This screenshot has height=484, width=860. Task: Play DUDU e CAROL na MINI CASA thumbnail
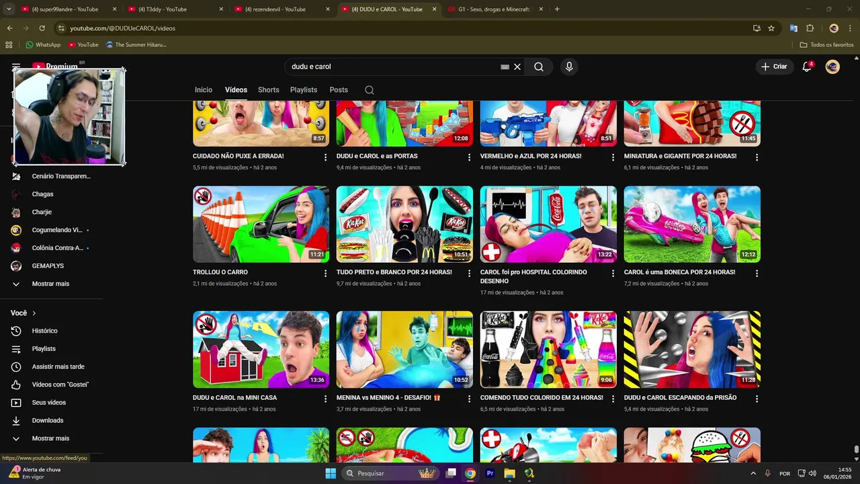261,350
